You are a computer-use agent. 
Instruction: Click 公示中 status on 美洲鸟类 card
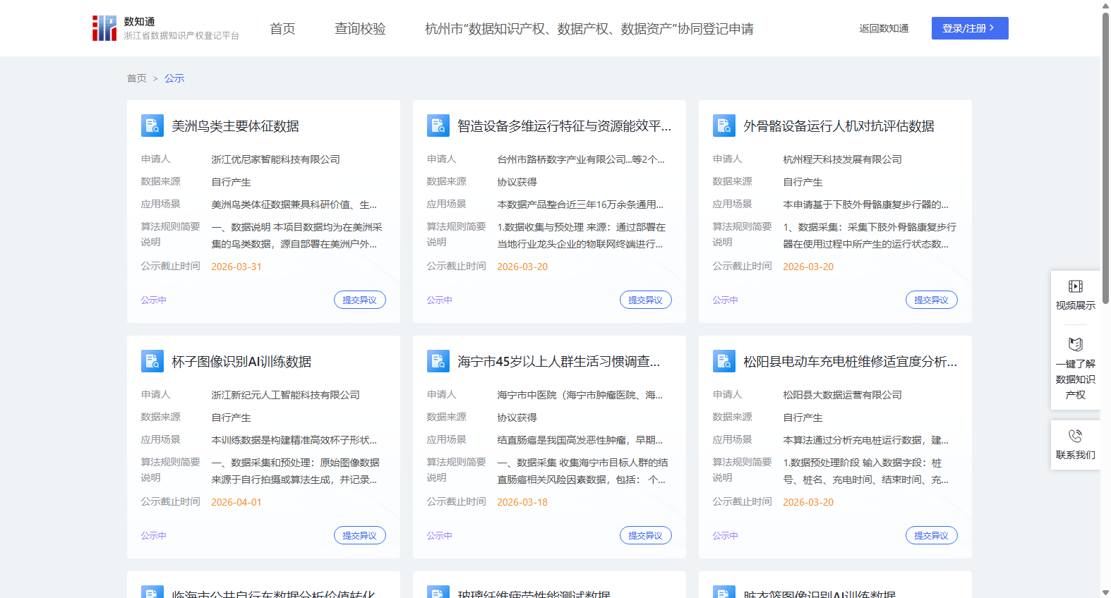pos(153,300)
